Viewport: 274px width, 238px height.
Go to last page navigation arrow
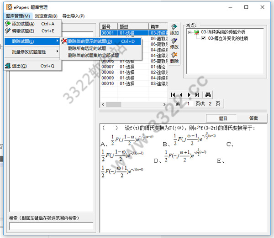(197, 95)
